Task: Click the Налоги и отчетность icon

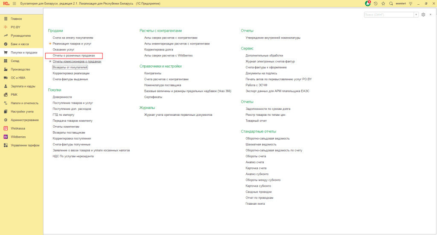Action: click(x=6, y=103)
